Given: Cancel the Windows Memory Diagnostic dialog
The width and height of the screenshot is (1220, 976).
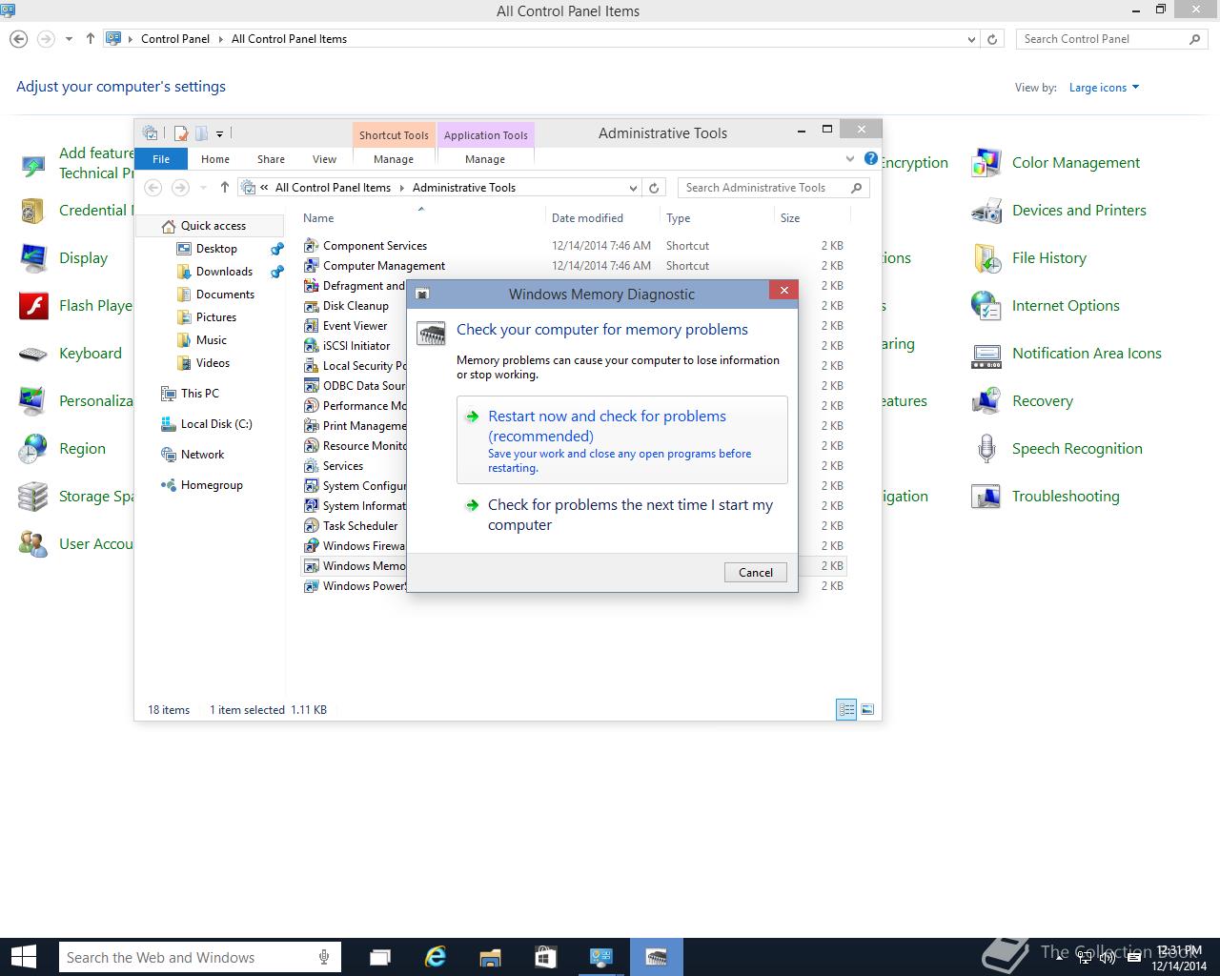Looking at the screenshot, I should coord(756,572).
